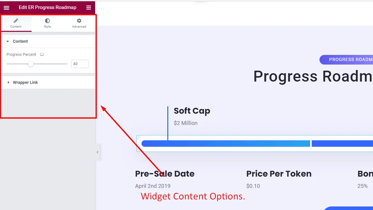Open the Elementor hamburger menu
The height and width of the screenshot is (210, 373).
(6, 7)
